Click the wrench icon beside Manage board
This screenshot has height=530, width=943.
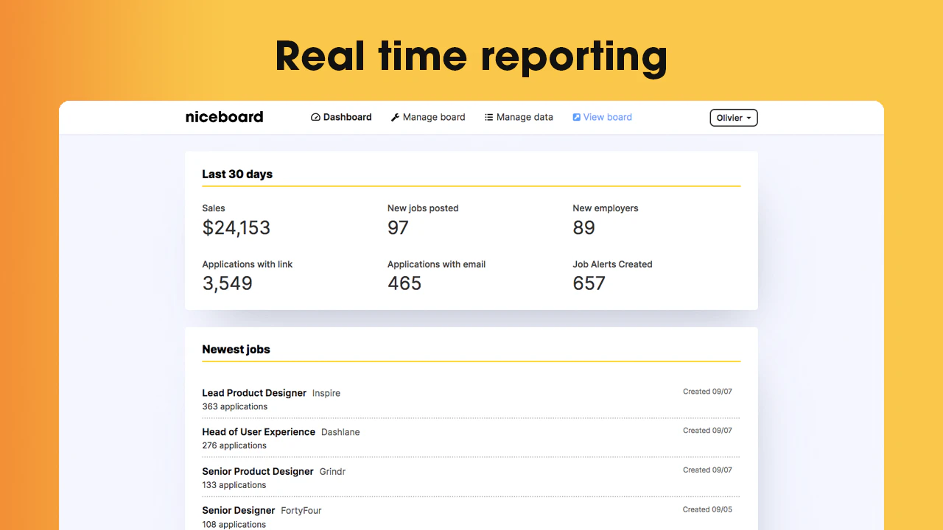coord(394,117)
